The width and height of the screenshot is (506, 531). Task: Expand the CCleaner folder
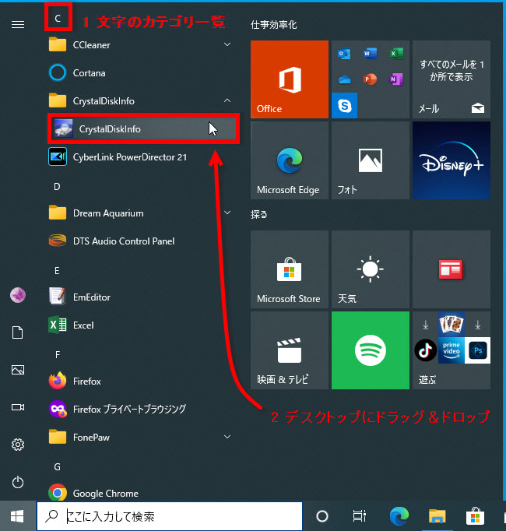coord(227,44)
